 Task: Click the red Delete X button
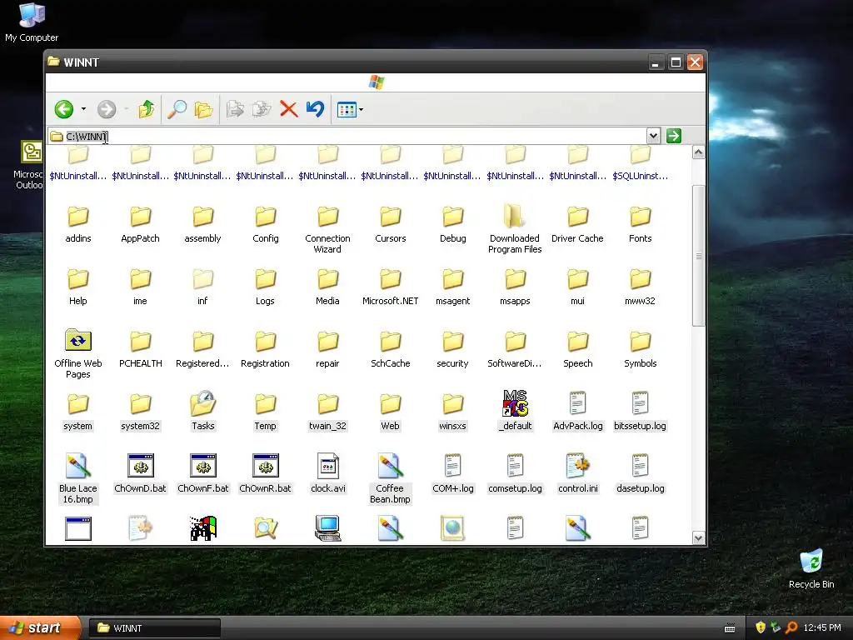coord(289,109)
